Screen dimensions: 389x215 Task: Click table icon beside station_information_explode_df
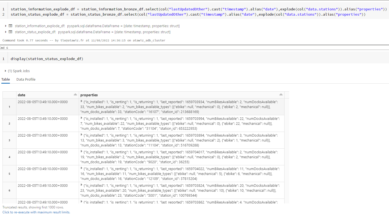10,26
